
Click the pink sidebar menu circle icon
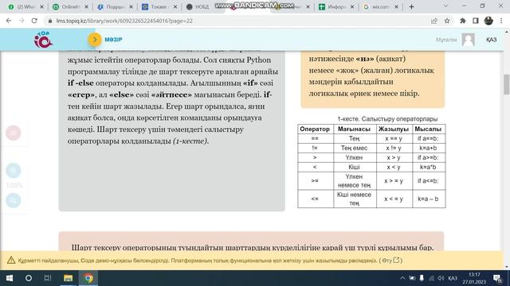coord(14,133)
